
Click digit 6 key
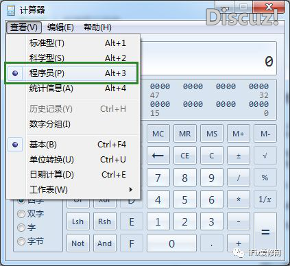click(x=212, y=199)
